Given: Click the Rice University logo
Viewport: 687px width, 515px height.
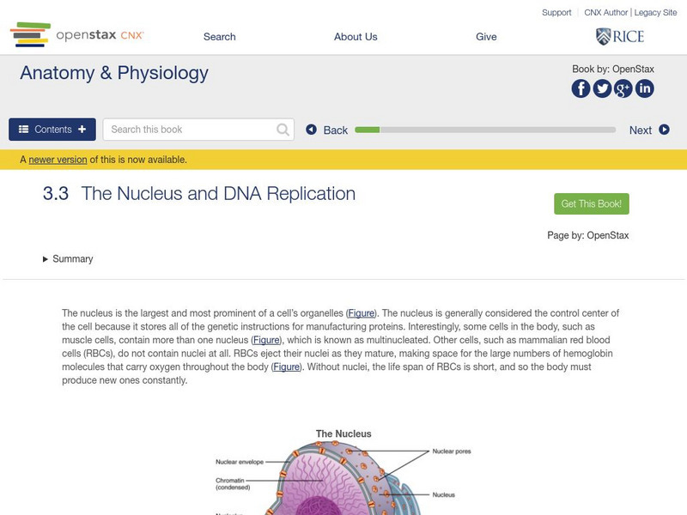Looking at the screenshot, I should tap(619, 36).
